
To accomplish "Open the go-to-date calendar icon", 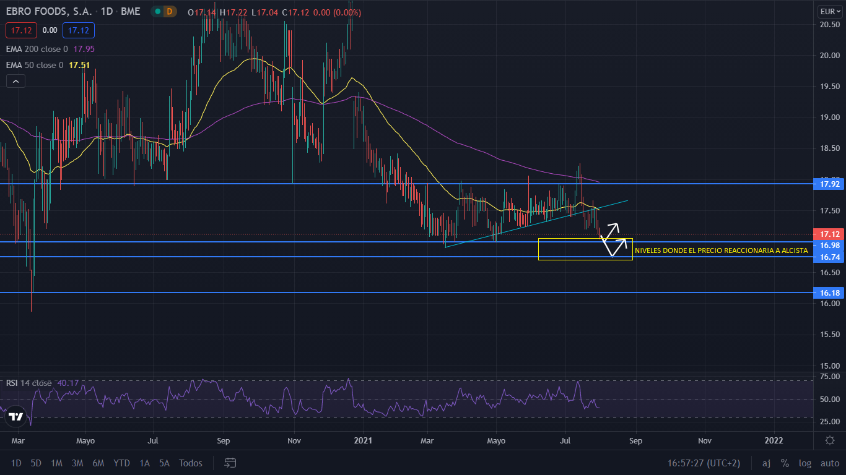I will 230,463.
